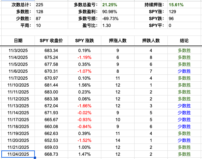
Task: Select date cell 11/17/2025
Action: (x=18, y=119)
